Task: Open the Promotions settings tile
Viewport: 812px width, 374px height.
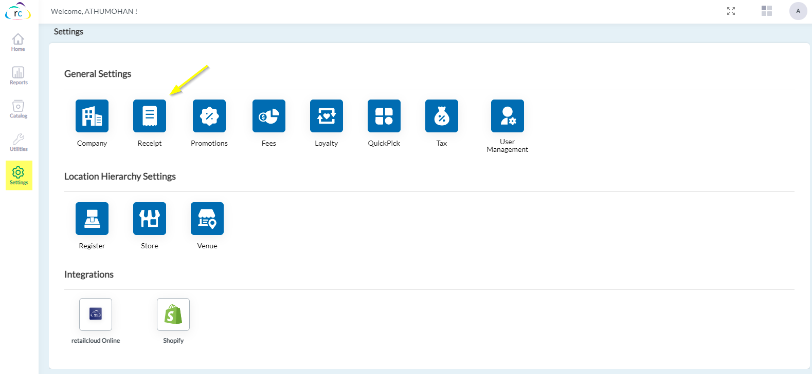Action: 209,116
